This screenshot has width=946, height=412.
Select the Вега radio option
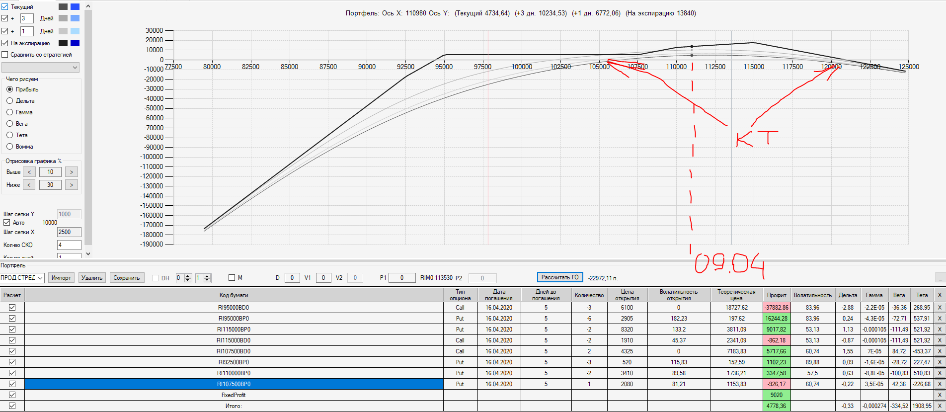coord(9,124)
